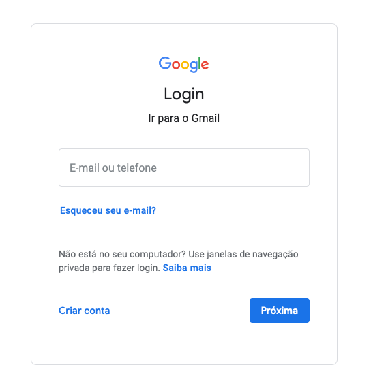The image size is (373, 380).
Task: Focus the E-mail ou telefone field
Action: click(x=184, y=168)
